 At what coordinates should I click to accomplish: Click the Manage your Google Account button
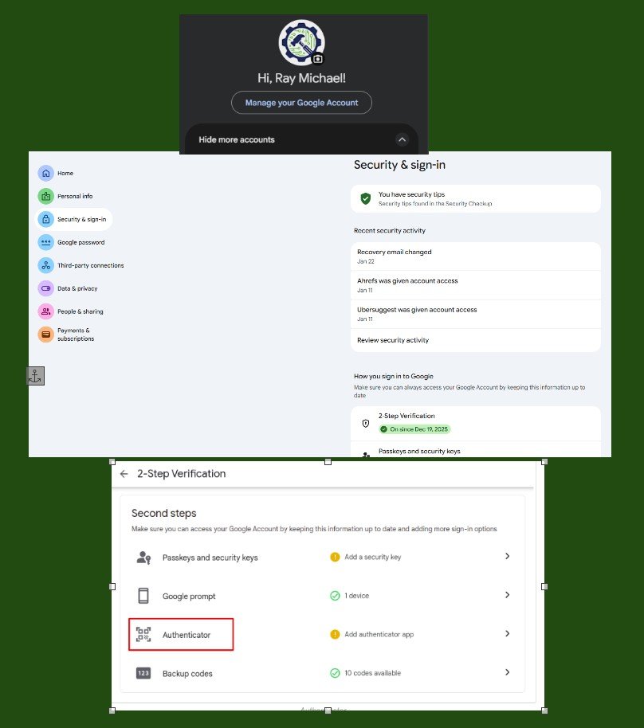coord(301,103)
